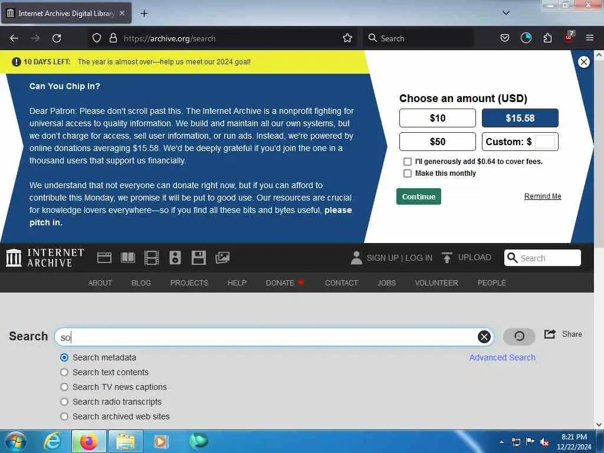The width and height of the screenshot is (604, 453).
Task: Click the Share icon
Action: (550, 334)
